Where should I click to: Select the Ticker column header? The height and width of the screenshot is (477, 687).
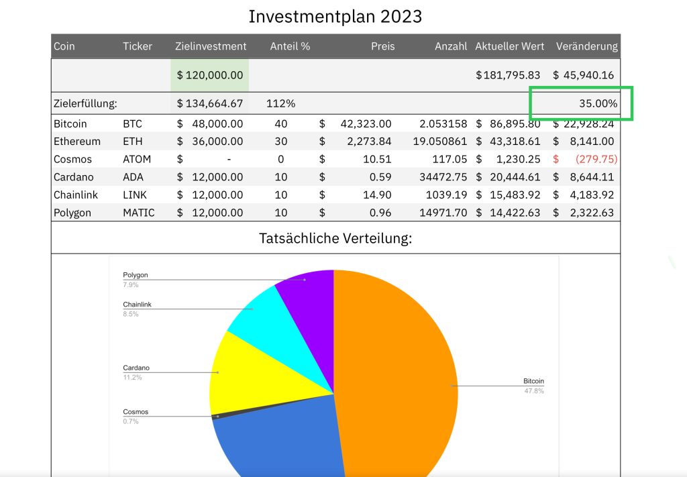pos(137,46)
